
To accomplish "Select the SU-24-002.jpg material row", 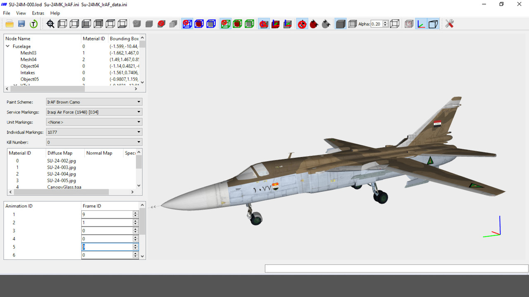I will (x=62, y=161).
